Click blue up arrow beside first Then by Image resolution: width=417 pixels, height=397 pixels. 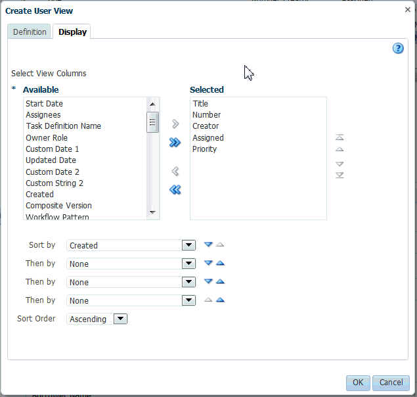click(220, 263)
